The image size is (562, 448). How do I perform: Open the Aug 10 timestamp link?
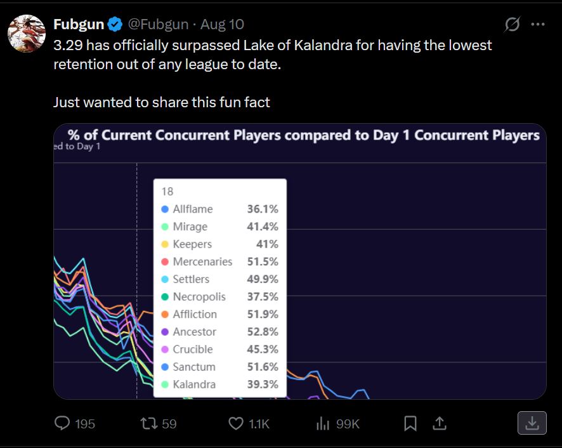222,24
